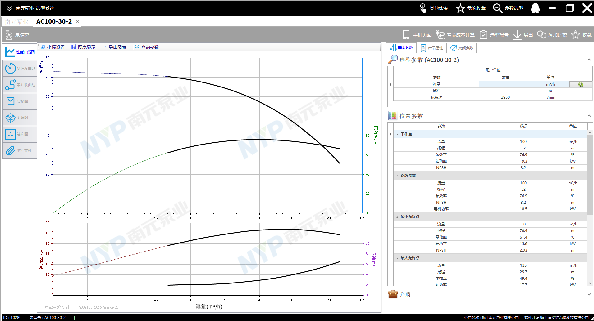Close the AC100-30-2 tab
This screenshot has width=594, height=321.
coord(77,22)
